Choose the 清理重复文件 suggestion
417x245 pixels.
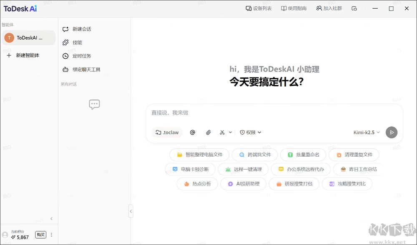pyautogui.click(x=354, y=155)
